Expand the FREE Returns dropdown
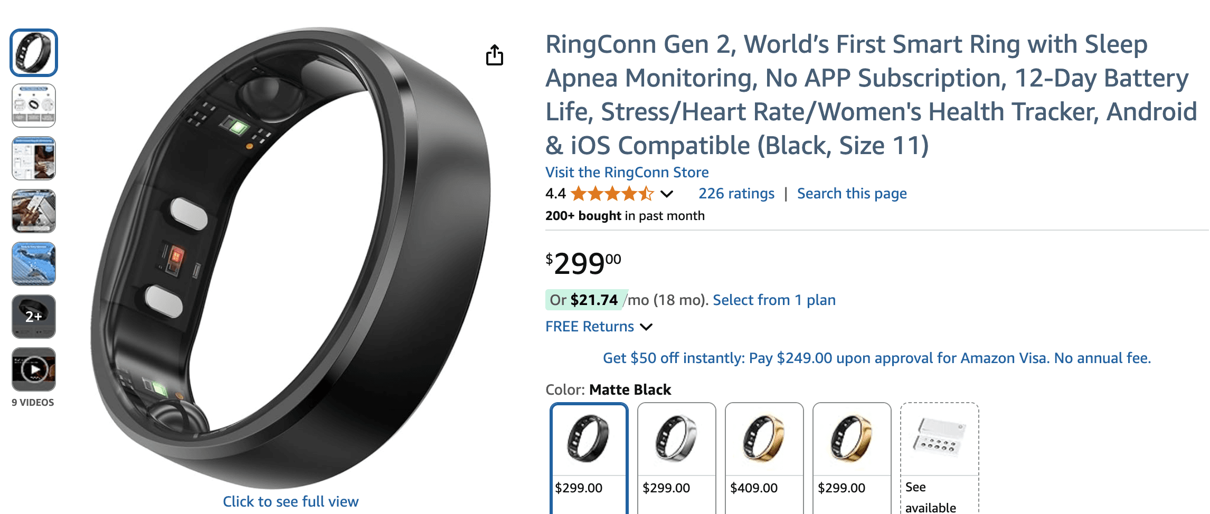The width and height of the screenshot is (1210, 514). (x=646, y=327)
